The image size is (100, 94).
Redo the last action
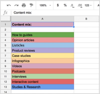[x=16, y=5]
